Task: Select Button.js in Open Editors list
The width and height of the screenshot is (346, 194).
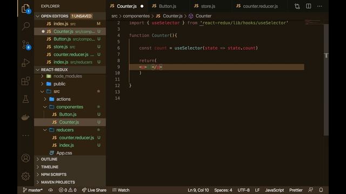Action: [x=70, y=39]
